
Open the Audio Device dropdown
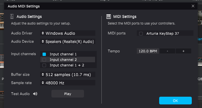click(x=68, y=42)
